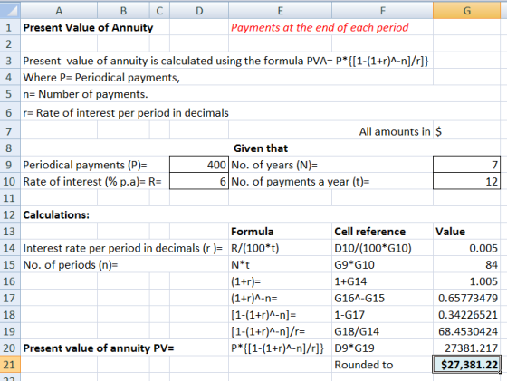
Task: Click the 'N*t' formula cell
Action: (x=280, y=264)
